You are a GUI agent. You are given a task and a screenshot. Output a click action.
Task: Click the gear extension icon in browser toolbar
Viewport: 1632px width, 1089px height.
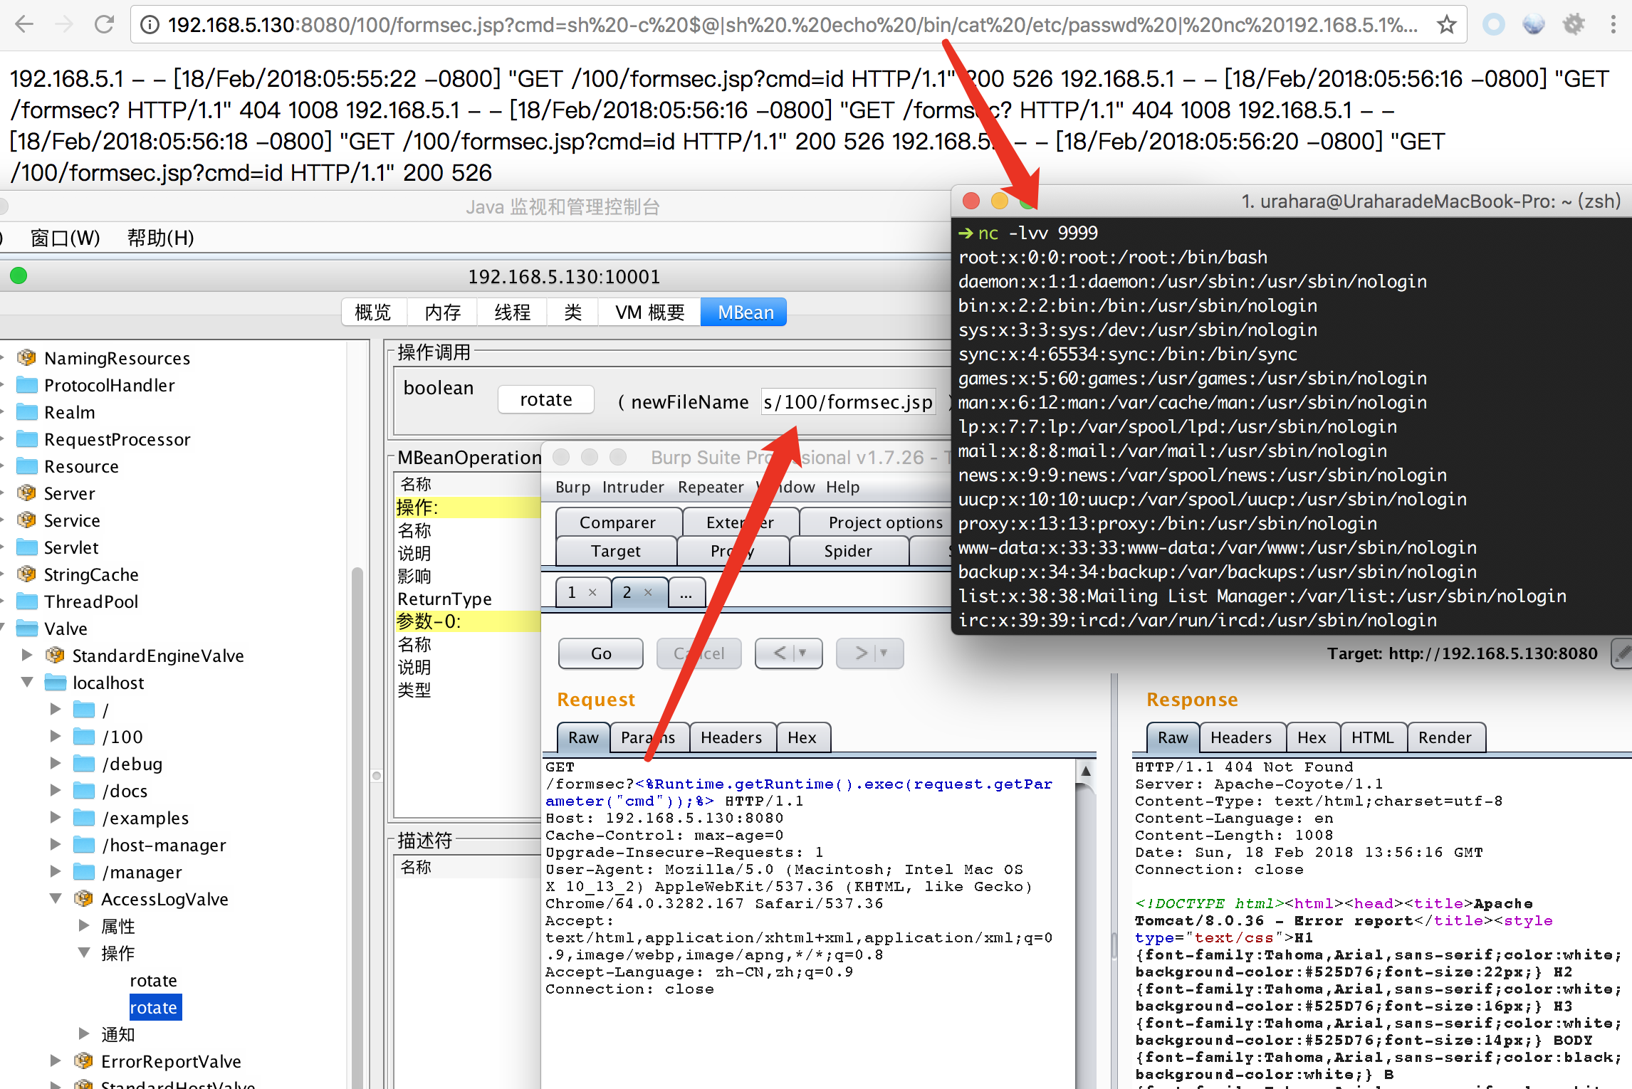1574,25
